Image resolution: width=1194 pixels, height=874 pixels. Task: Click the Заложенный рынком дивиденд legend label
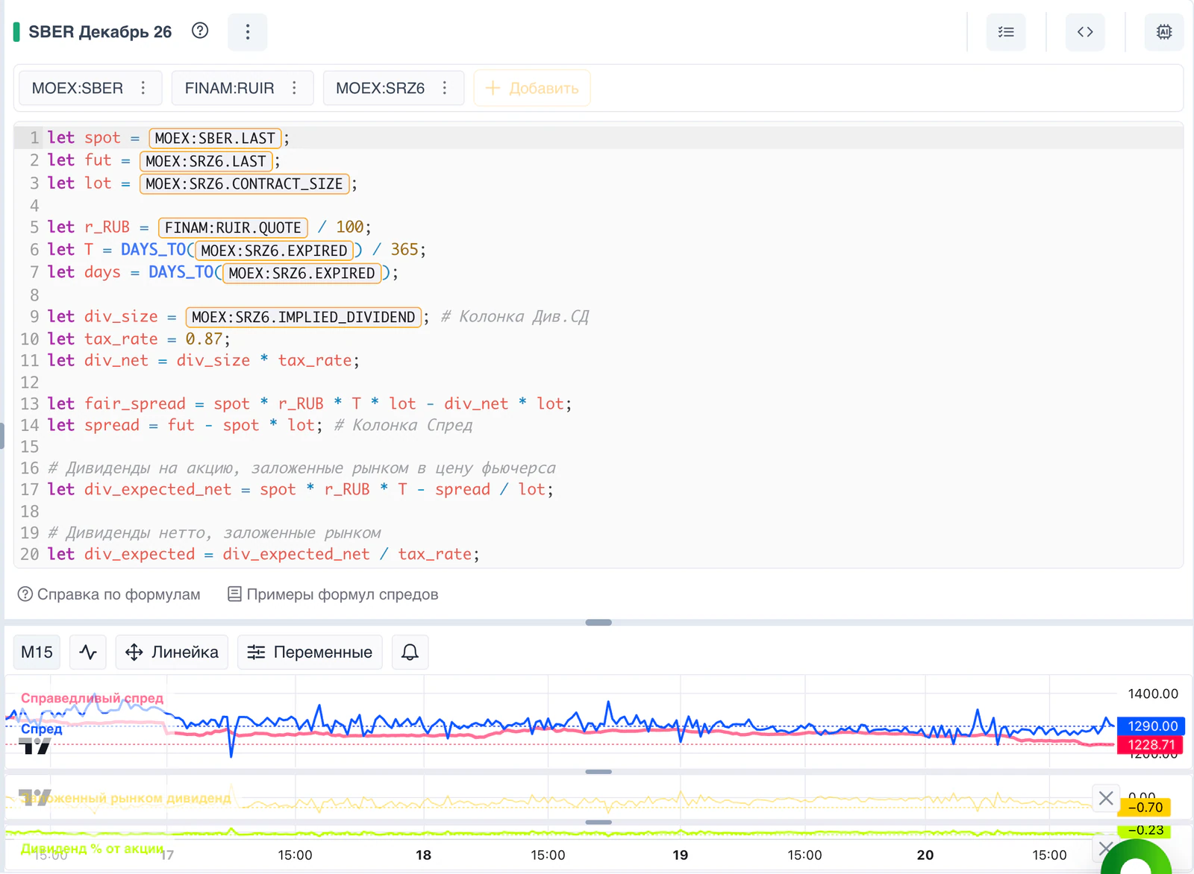click(125, 798)
